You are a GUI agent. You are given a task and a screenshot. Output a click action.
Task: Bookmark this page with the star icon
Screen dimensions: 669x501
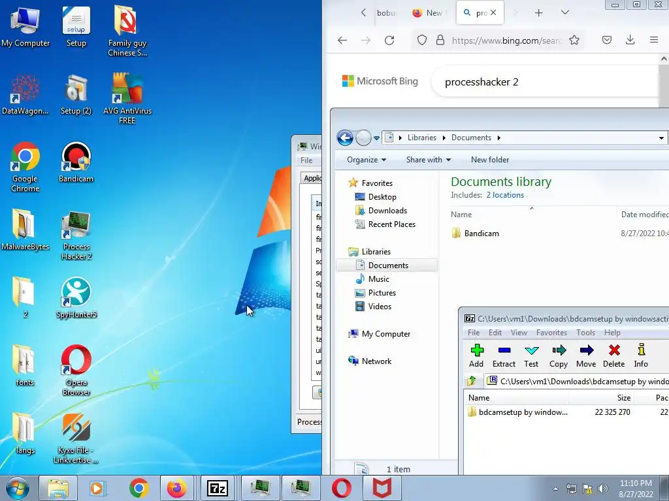tap(574, 40)
